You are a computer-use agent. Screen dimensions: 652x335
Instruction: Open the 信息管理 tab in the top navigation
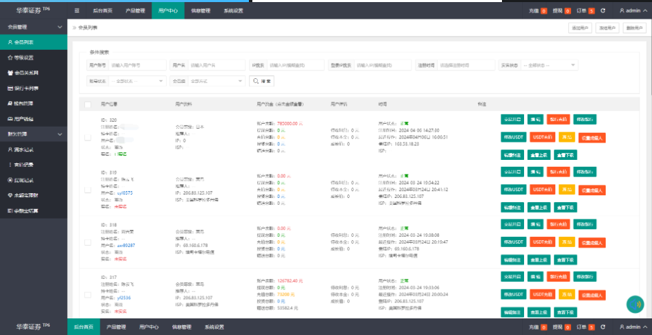[x=201, y=11]
